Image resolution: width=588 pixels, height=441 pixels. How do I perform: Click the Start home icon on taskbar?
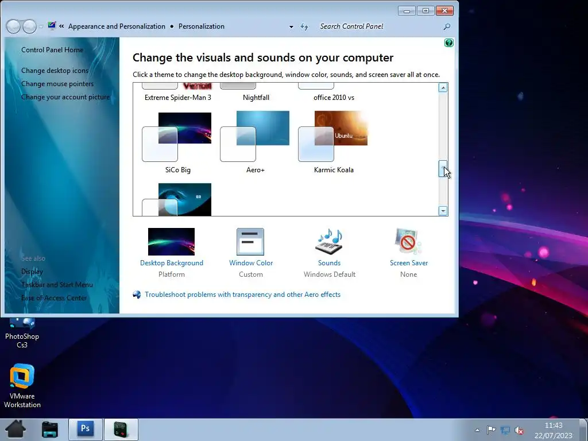(x=16, y=430)
